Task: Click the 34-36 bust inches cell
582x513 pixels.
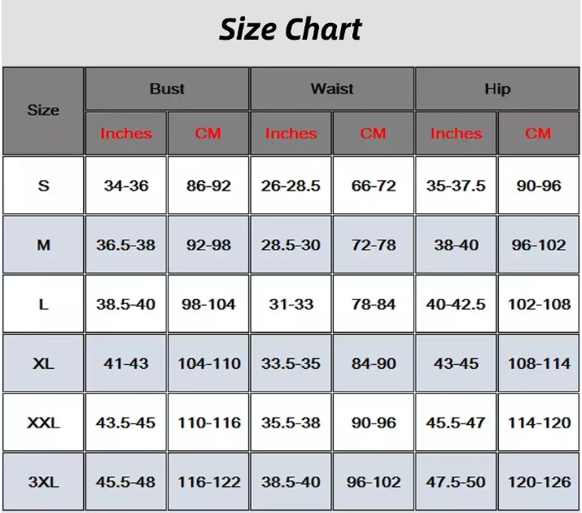Action: tap(126, 185)
